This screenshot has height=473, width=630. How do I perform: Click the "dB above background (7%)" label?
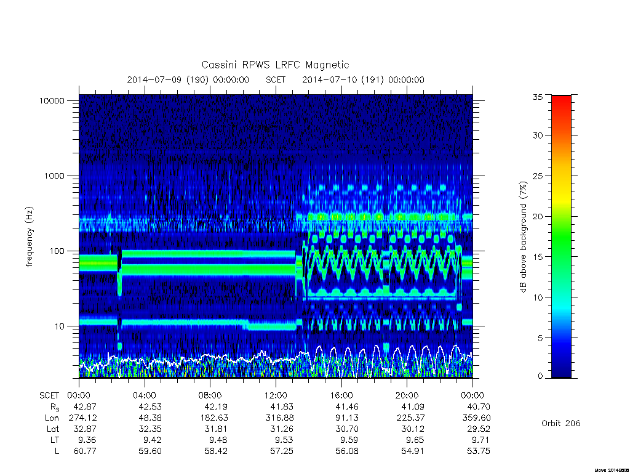(x=523, y=236)
